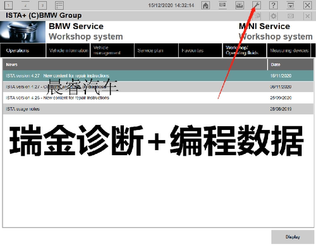The height and width of the screenshot is (246, 316).
Task: Click the step 2 box icon
Action: coord(25,5)
